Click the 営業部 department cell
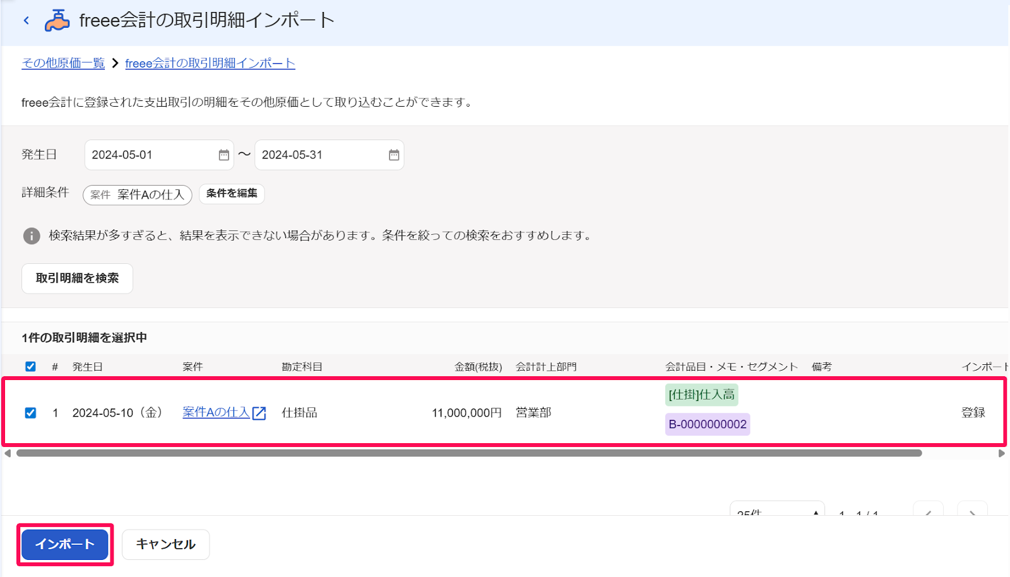This screenshot has height=577, width=1010. (533, 413)
